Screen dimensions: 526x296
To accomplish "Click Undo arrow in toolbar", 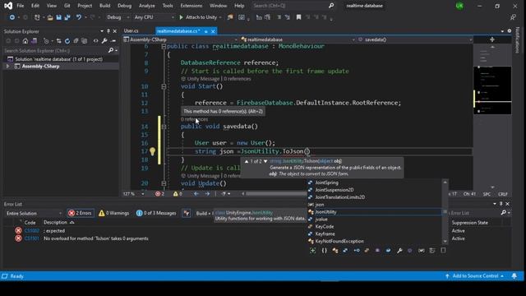I will pyautogui.click(x=79, y=17).
